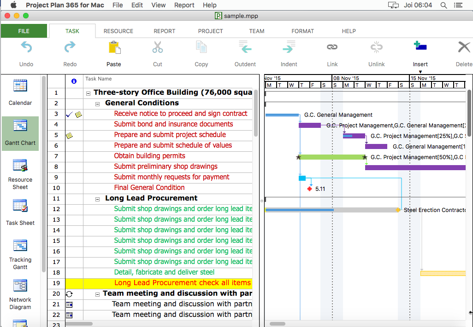Click the Redo arrow icon
The image size is (473, 327).
(70, 47)
